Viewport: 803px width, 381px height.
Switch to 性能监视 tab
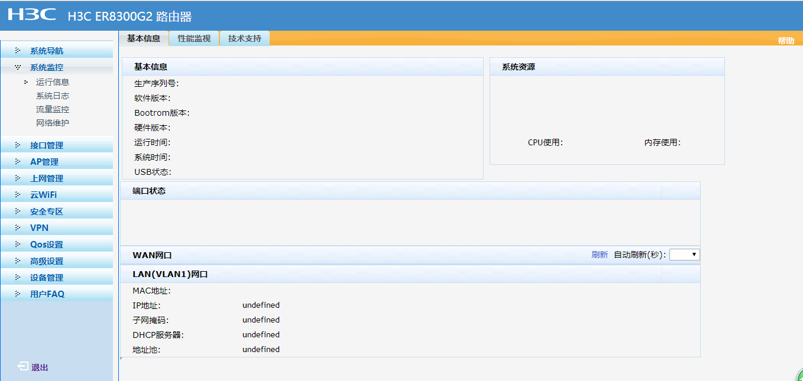pos(194,38)
